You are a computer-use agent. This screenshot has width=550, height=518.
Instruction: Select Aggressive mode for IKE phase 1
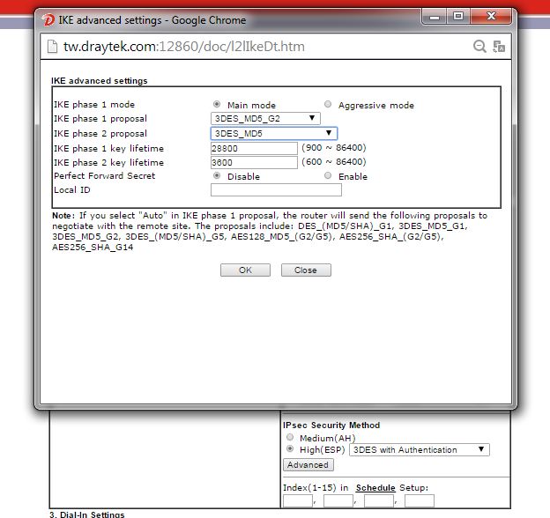329,105
